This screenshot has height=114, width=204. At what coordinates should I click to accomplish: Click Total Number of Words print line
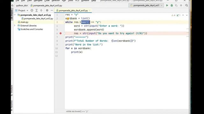pos(100,41)
